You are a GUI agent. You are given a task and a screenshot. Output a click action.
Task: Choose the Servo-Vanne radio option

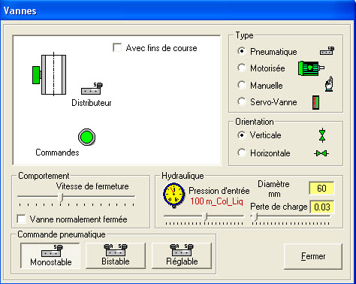[242, 101]
